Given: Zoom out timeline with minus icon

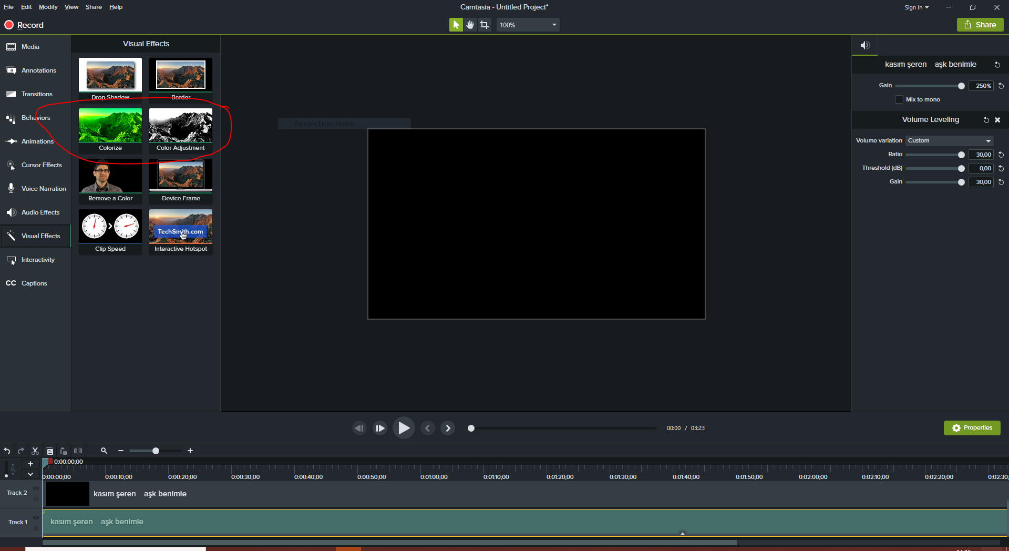Looking at the screenshot, I should coord(121,451).
